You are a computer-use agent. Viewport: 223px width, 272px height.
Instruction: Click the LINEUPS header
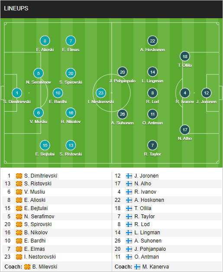click(x=16, y=8)
